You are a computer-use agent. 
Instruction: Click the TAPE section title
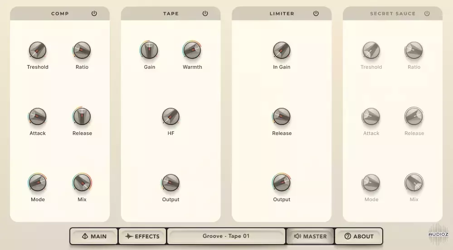(x=171, y=14)
